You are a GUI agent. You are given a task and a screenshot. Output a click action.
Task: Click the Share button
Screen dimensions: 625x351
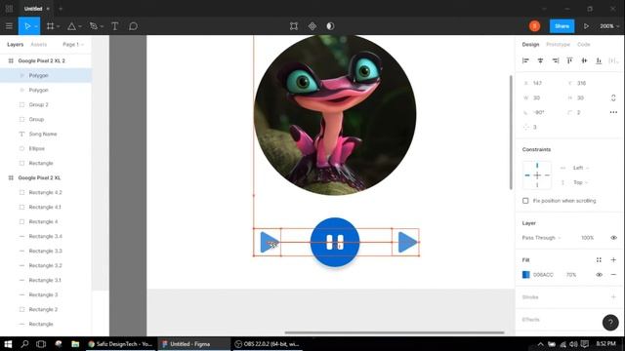pyautogui.click(x=562, y=26)
